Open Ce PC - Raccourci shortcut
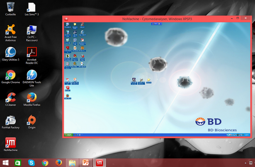255x167 pixels. click(32, 30)
